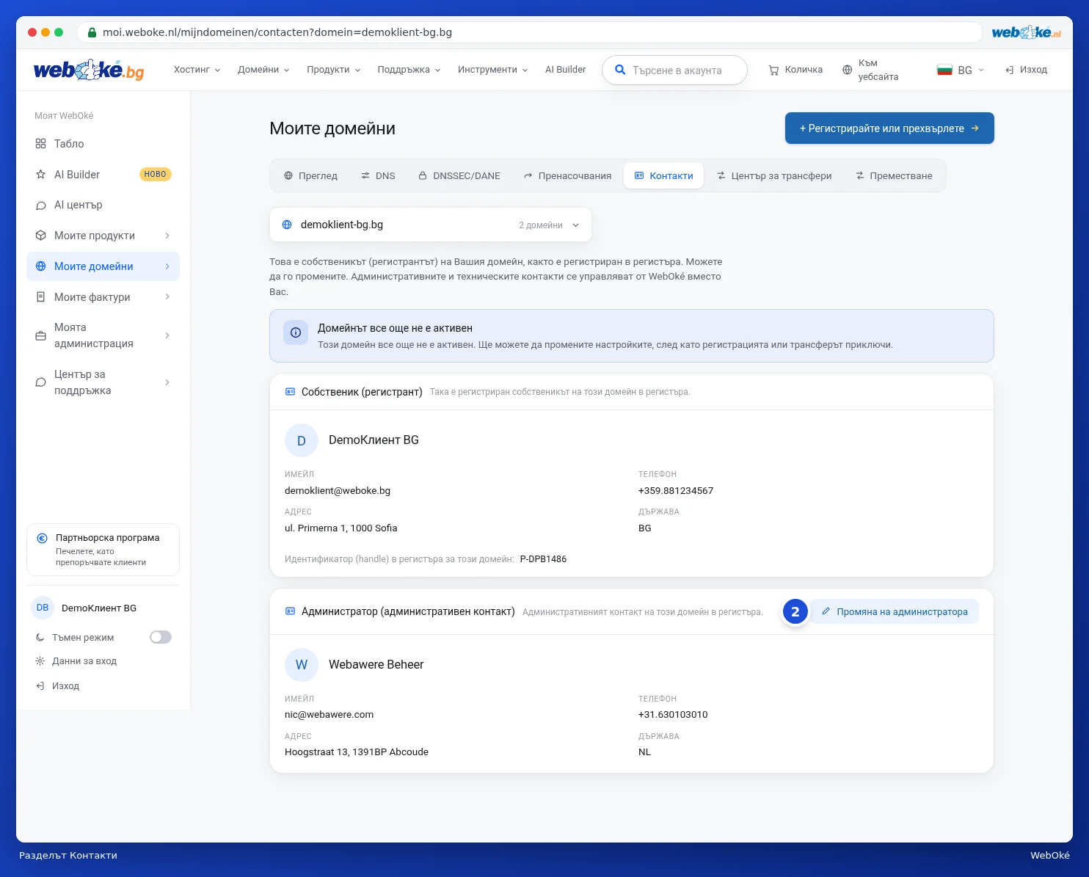Image resolution: width=1089 pixels, height=877 pixels.
Task: Expand the Продукти dropdown
Action: (x=334, y=70)
